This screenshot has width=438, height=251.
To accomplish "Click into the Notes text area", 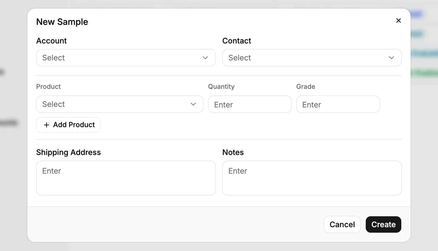I will (312, 178).
